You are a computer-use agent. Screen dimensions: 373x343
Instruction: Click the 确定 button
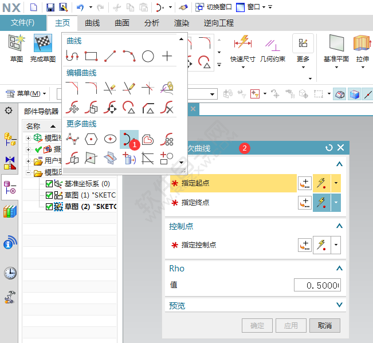tap(257, 325)
